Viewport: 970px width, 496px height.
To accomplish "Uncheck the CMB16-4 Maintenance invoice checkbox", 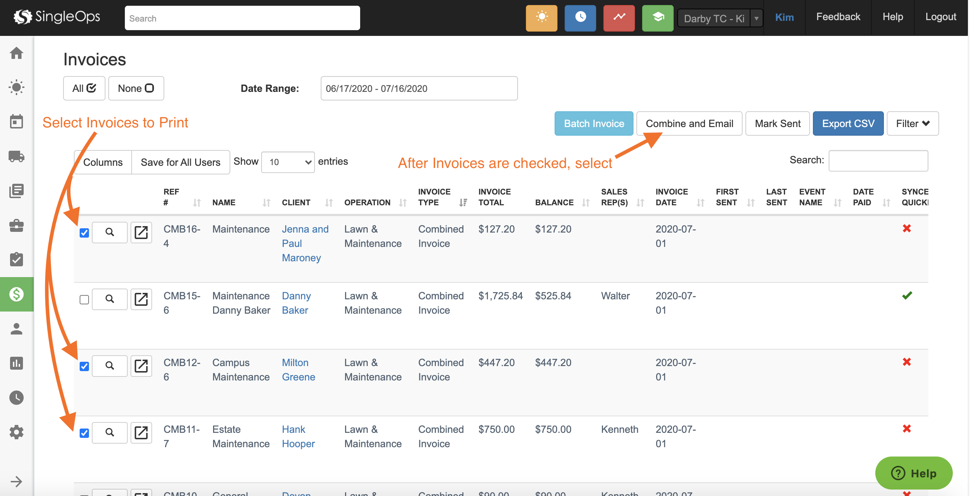I will pos(84,233).
